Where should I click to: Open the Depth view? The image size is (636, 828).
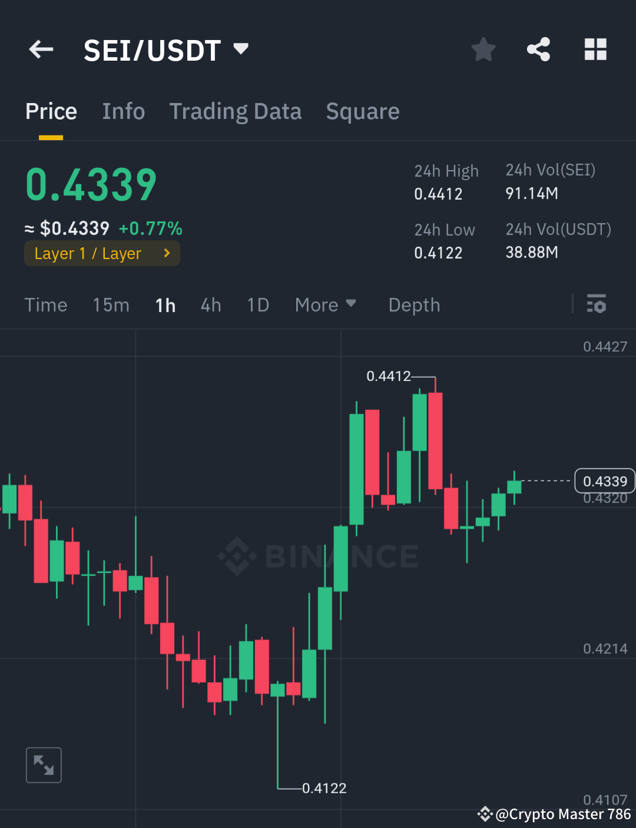point(414,304)
